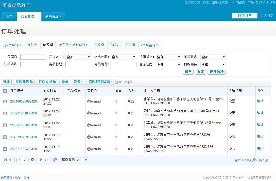Image resolution: width=276 pixels, height=181 pixels.
Task: Select the 待发货 tab
Action: [x=48, y=45]
